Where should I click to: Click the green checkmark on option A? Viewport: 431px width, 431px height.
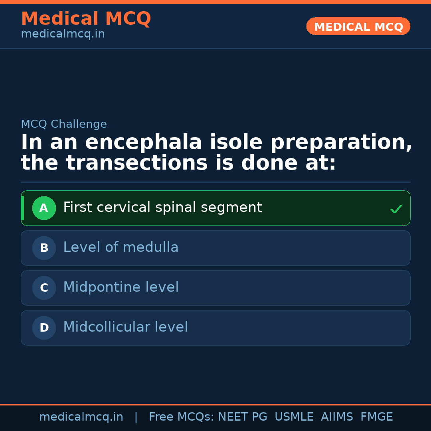pos(396,209)
